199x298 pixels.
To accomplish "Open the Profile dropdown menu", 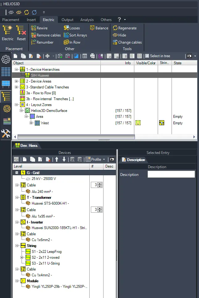I will coord(96,160).
